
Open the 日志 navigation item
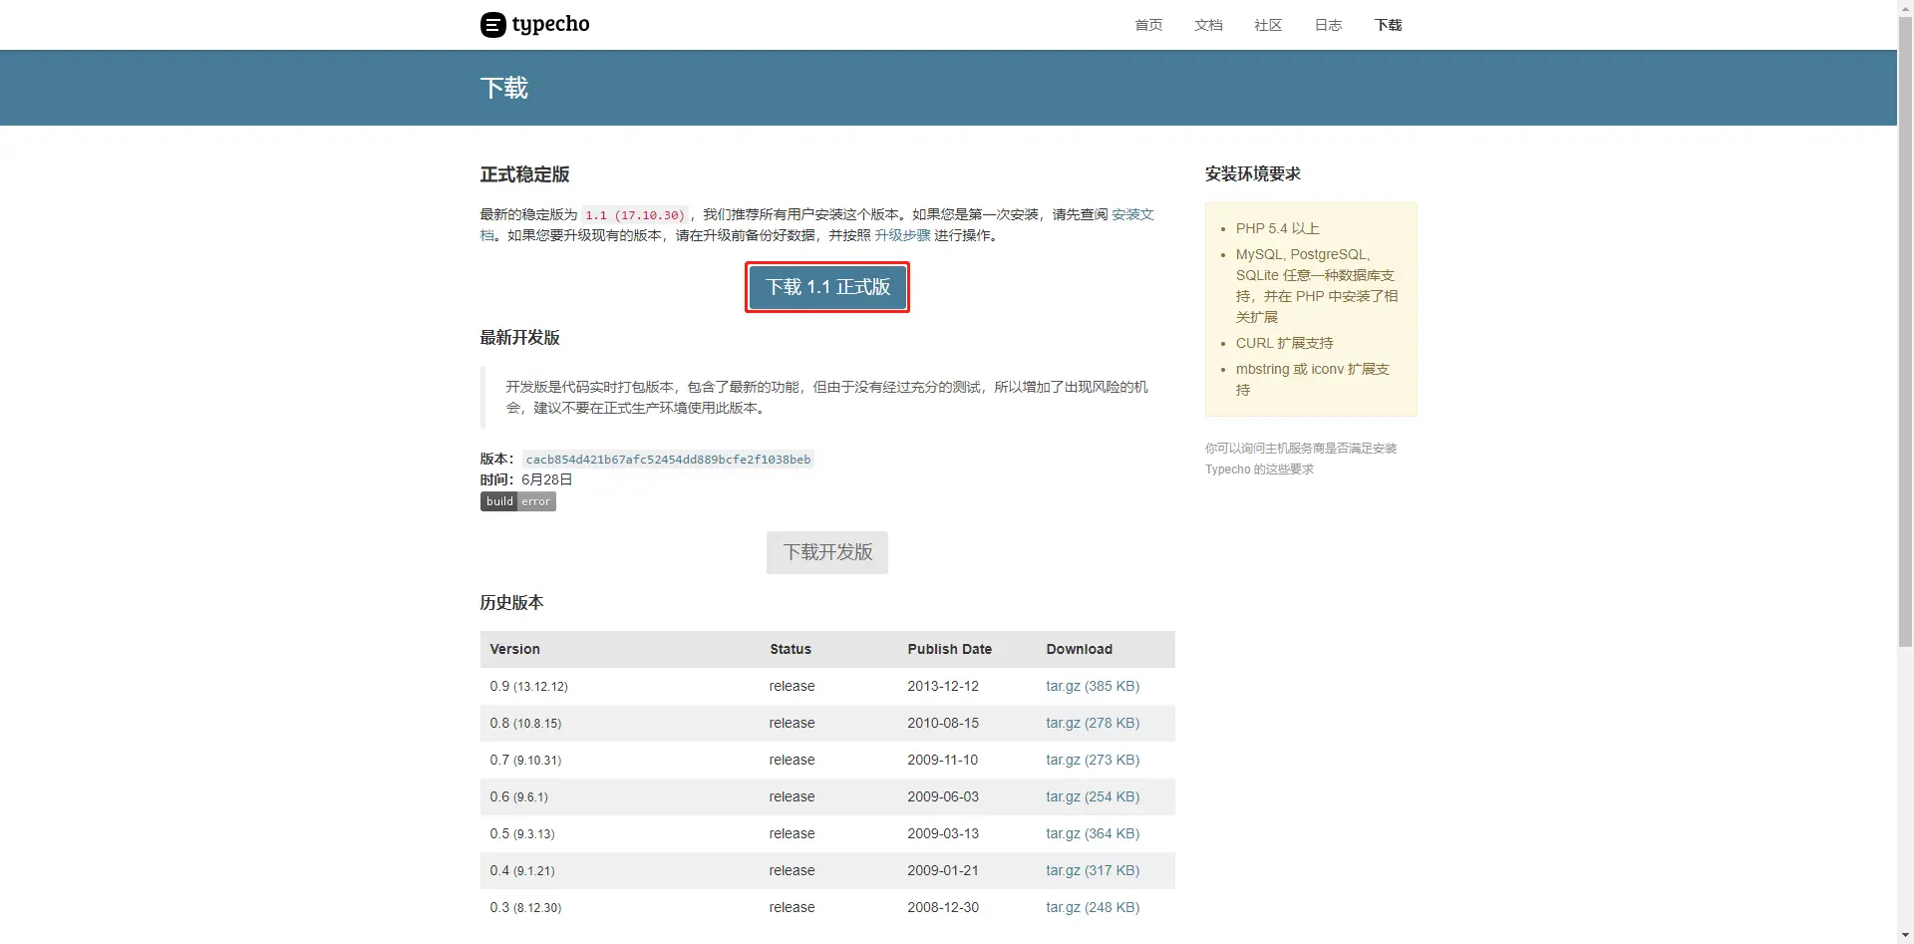pyautogui.click(x=1328, y=25)
